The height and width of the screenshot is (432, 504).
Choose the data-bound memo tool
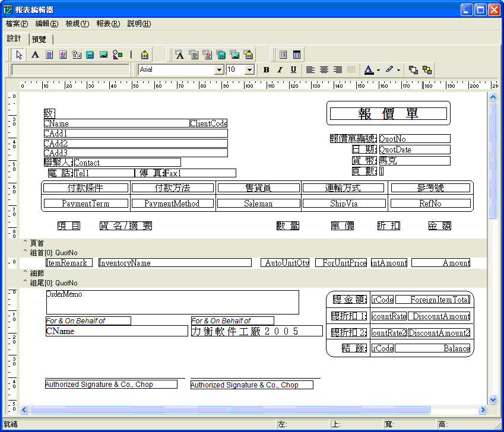click(x=194, y=55)
